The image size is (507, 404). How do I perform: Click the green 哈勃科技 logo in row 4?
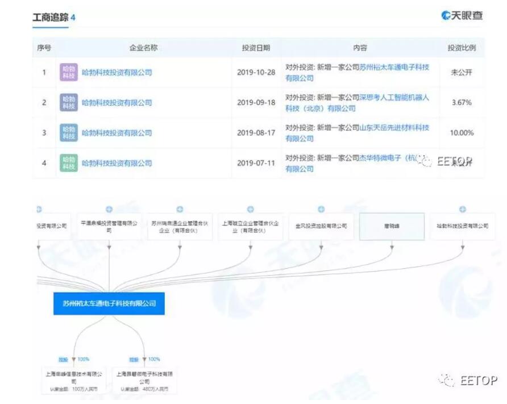pyautogui.click(x=69, y=163)
